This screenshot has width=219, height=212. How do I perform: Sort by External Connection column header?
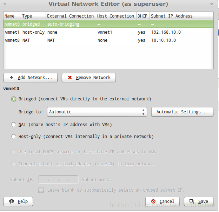pos(71,16)
